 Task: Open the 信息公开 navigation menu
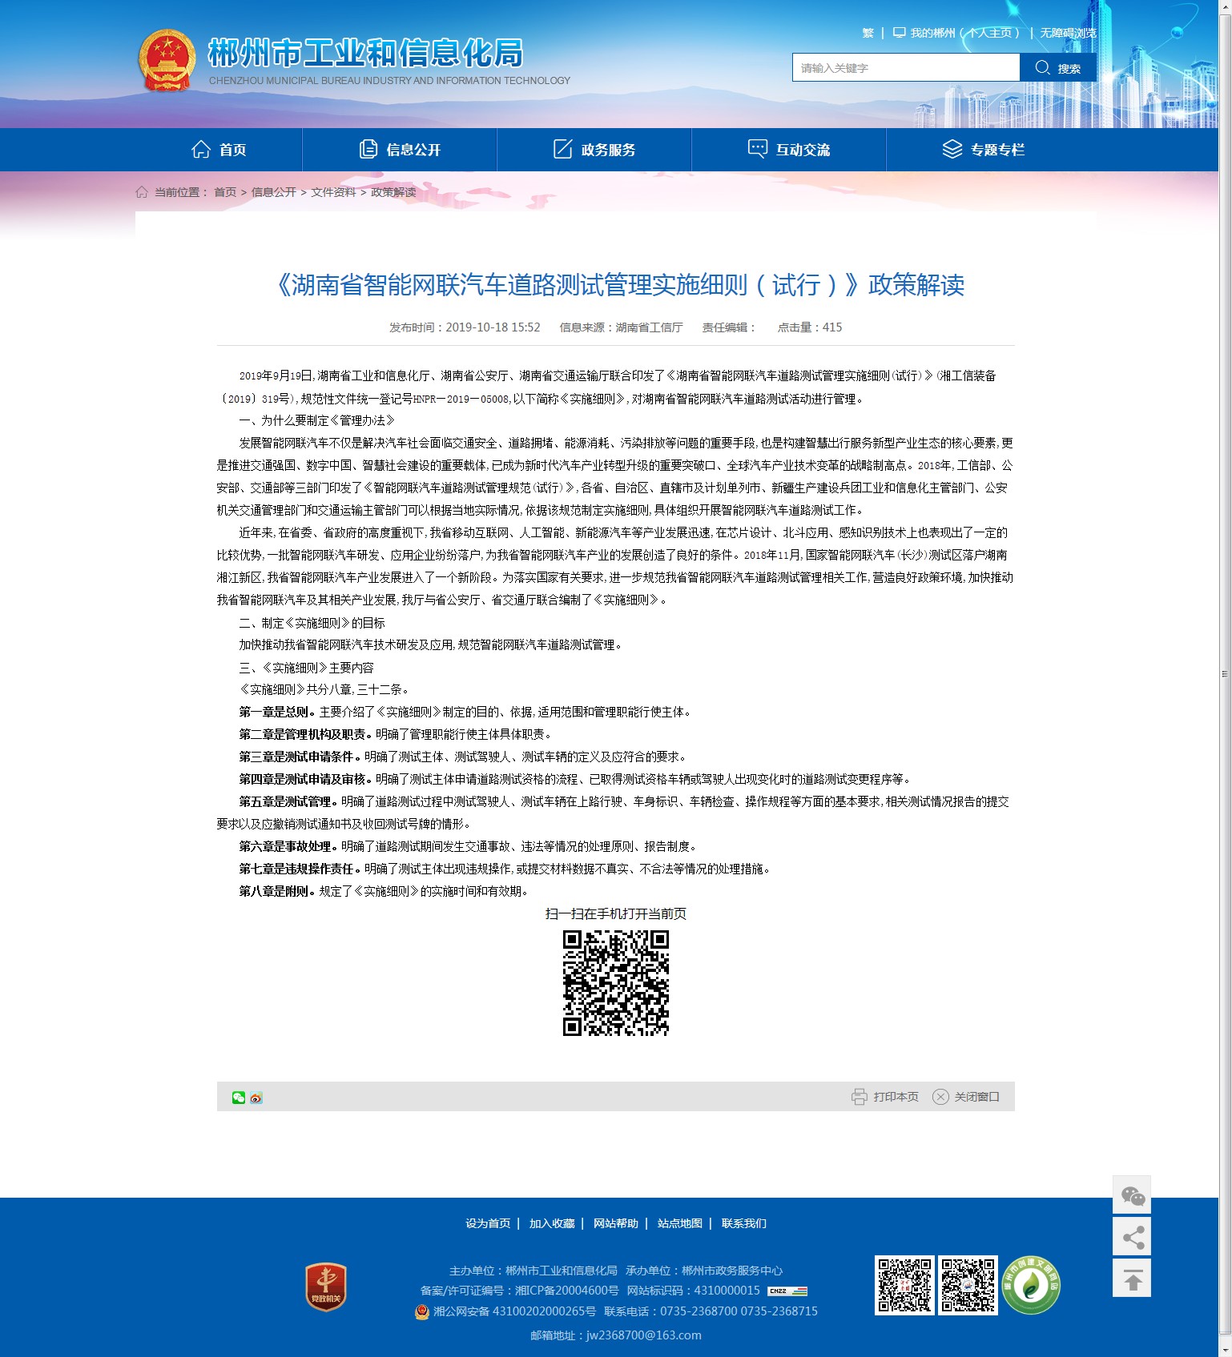coord(400,150)
